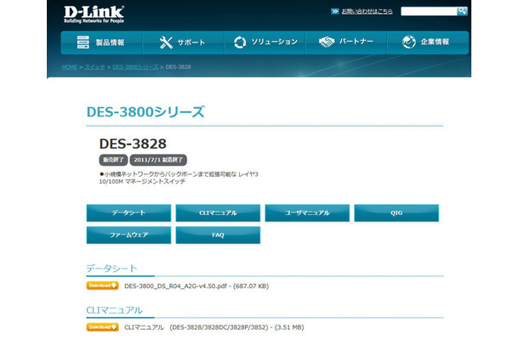The width and height of the screenshot is (519, 340).
Task: Click the globe icon beside 企業情報
Action: [x=409, y=42]
